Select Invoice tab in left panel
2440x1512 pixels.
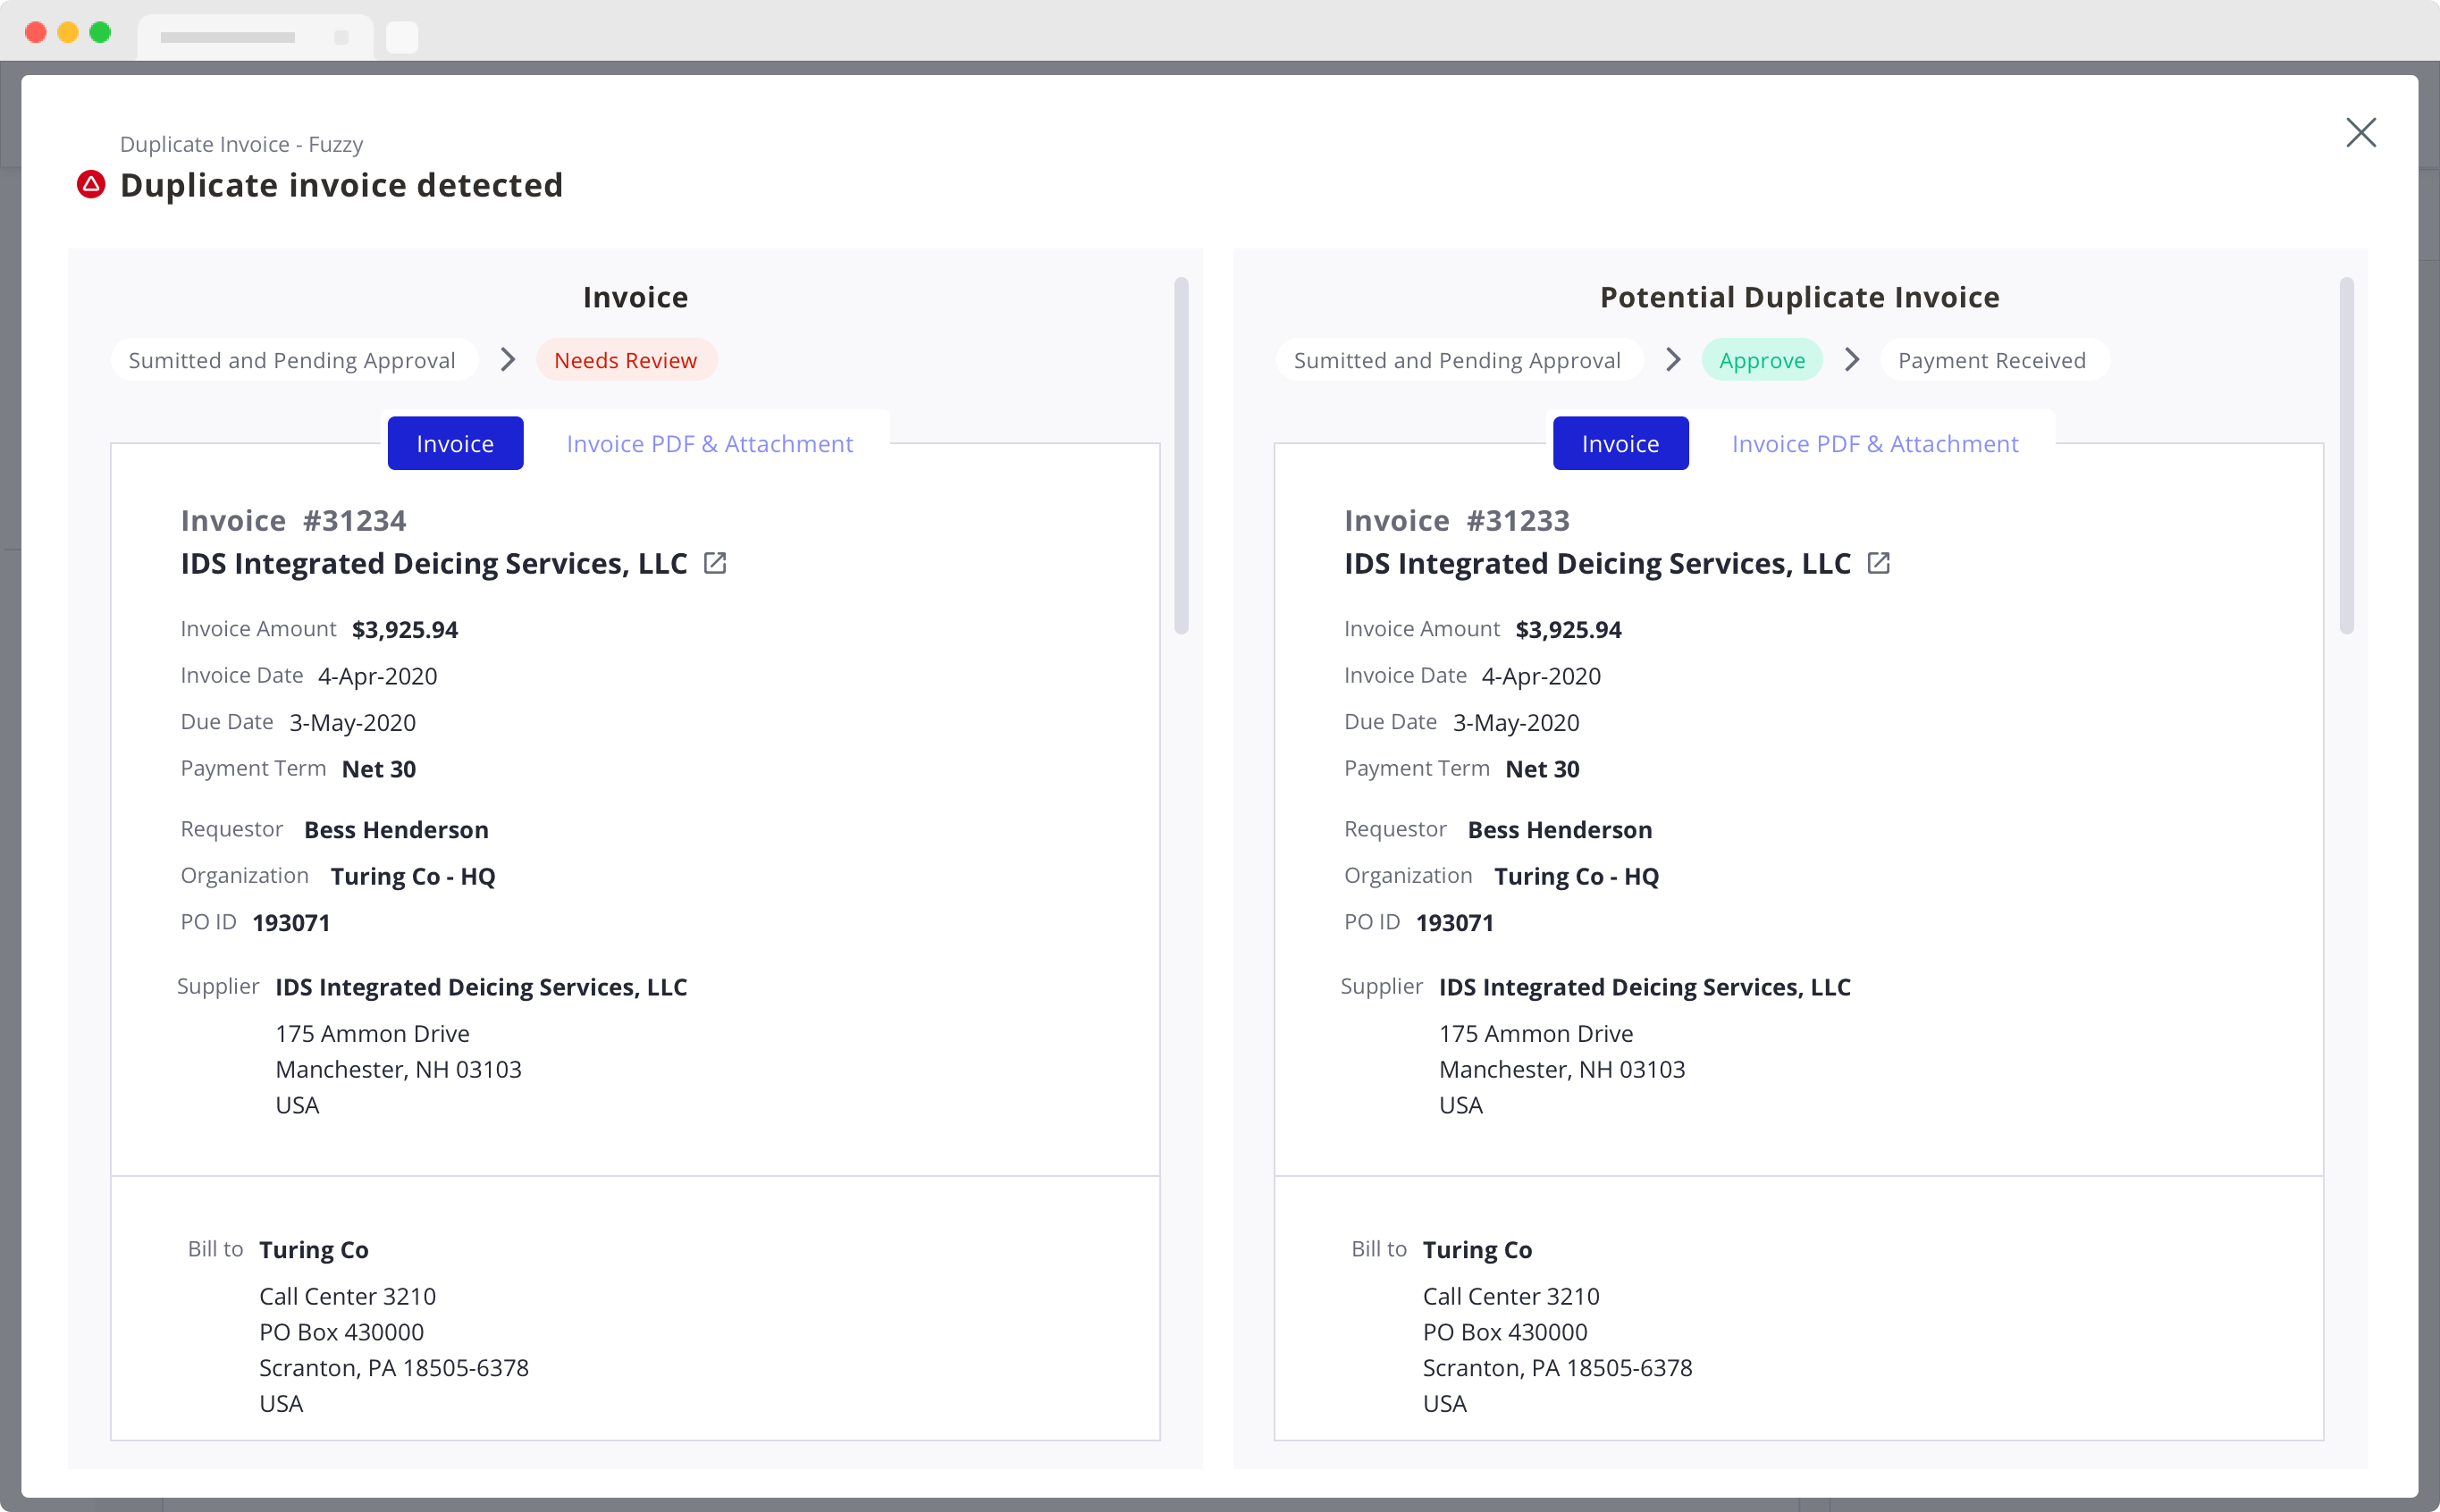point(455,443)
